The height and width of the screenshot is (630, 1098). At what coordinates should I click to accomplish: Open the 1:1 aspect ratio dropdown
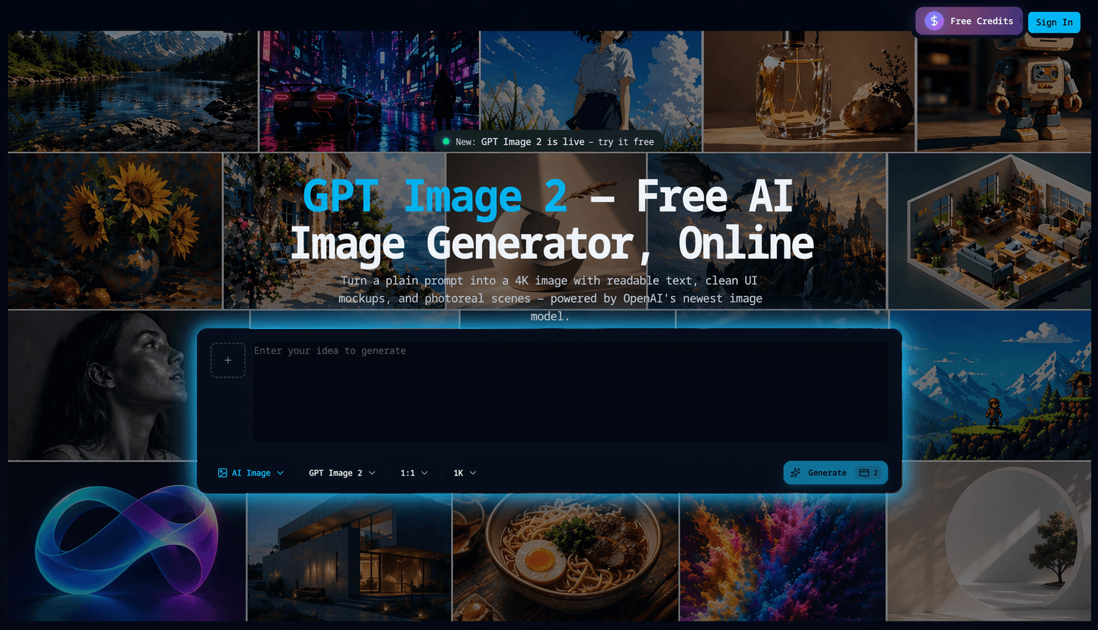pos(414,473)
